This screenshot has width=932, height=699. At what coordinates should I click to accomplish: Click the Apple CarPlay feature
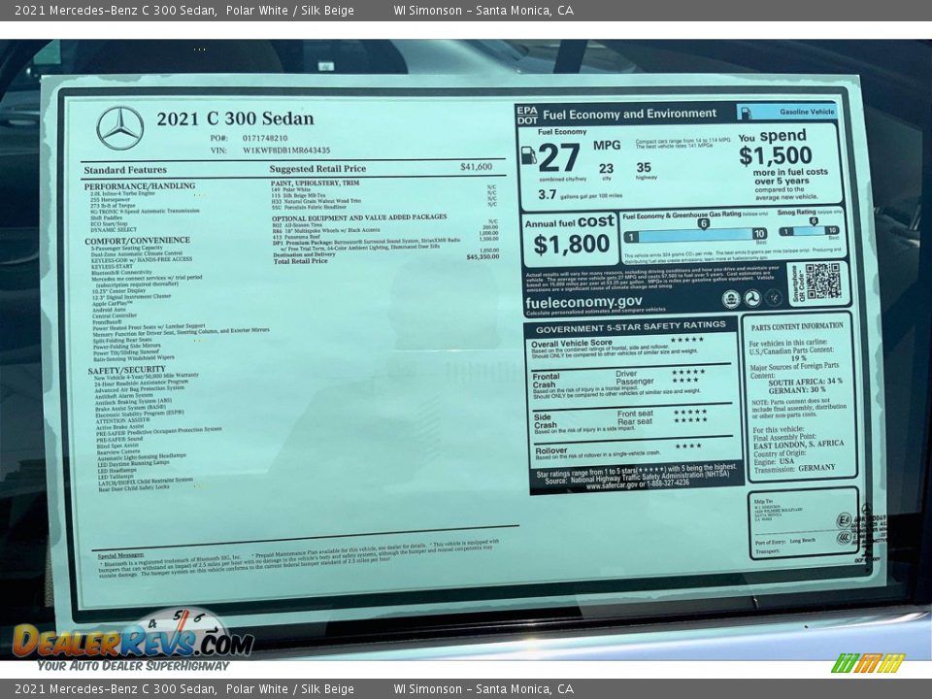(113, 303)
